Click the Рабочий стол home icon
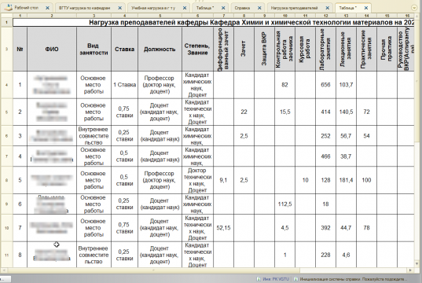 click(9, 8)
